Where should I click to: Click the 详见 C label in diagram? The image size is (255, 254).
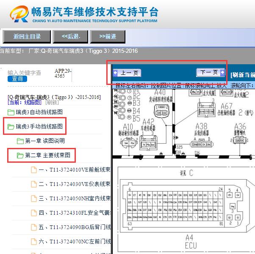[186, 173]
